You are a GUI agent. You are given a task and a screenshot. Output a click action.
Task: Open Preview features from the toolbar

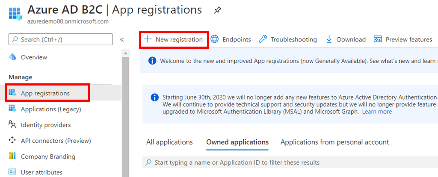(403, 39)
